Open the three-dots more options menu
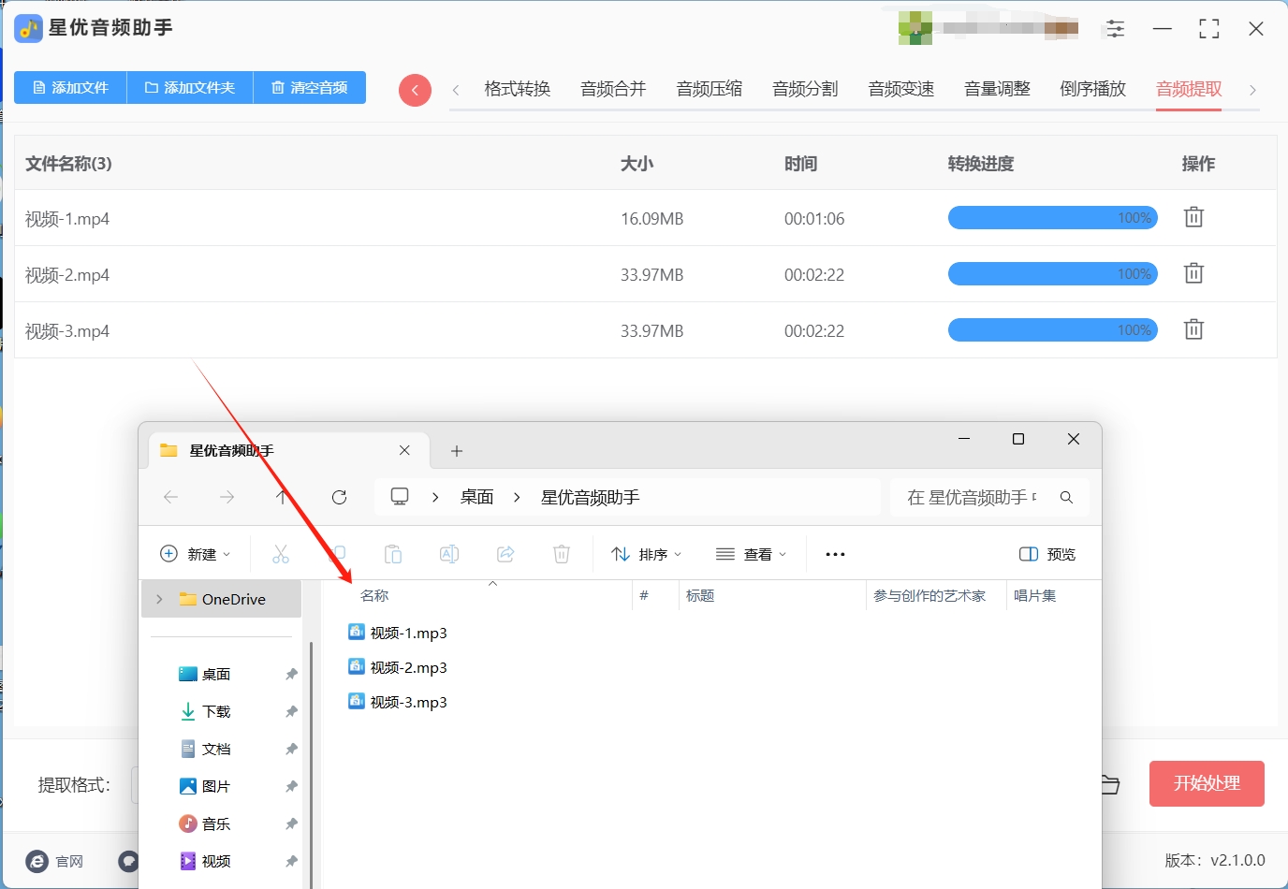1288x889 pixels. [835, 554]
